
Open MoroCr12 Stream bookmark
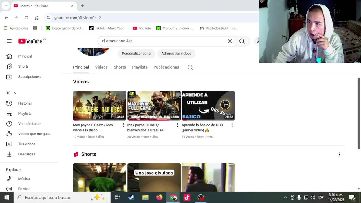click(x=175, y=28)
